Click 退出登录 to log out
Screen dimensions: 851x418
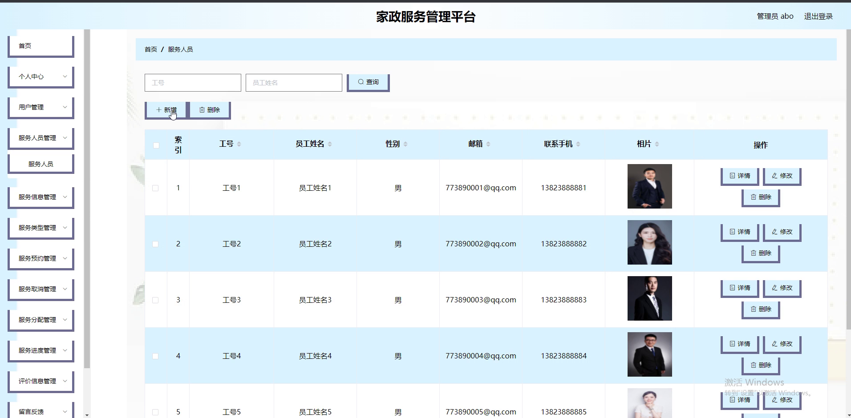tap(818, 16)
